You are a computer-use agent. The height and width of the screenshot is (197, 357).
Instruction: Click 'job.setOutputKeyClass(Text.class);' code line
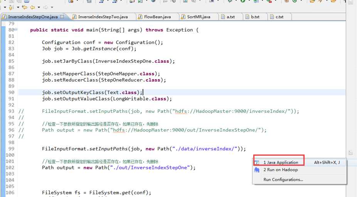point(92,92)
